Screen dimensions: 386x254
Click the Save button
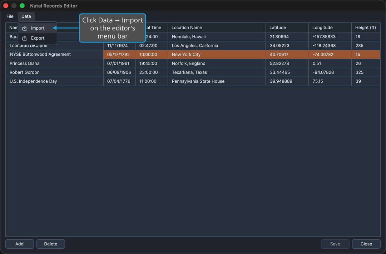click(x=335, y=244)
